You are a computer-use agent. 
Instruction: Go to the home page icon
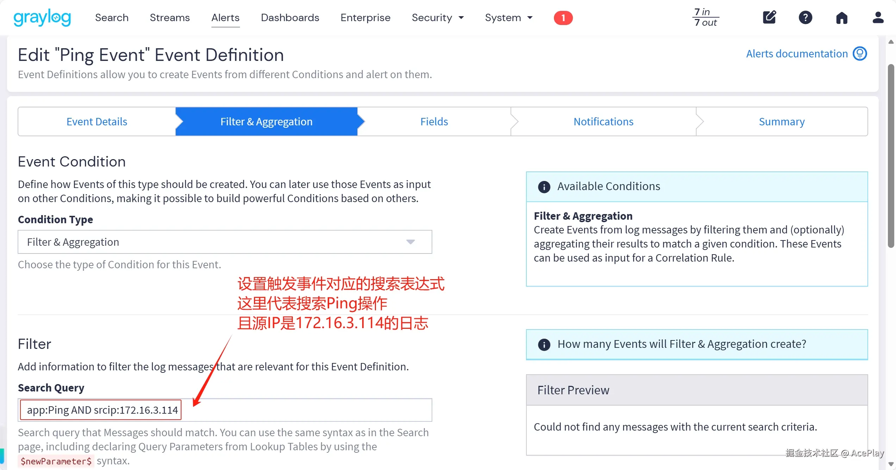point(841,18)
